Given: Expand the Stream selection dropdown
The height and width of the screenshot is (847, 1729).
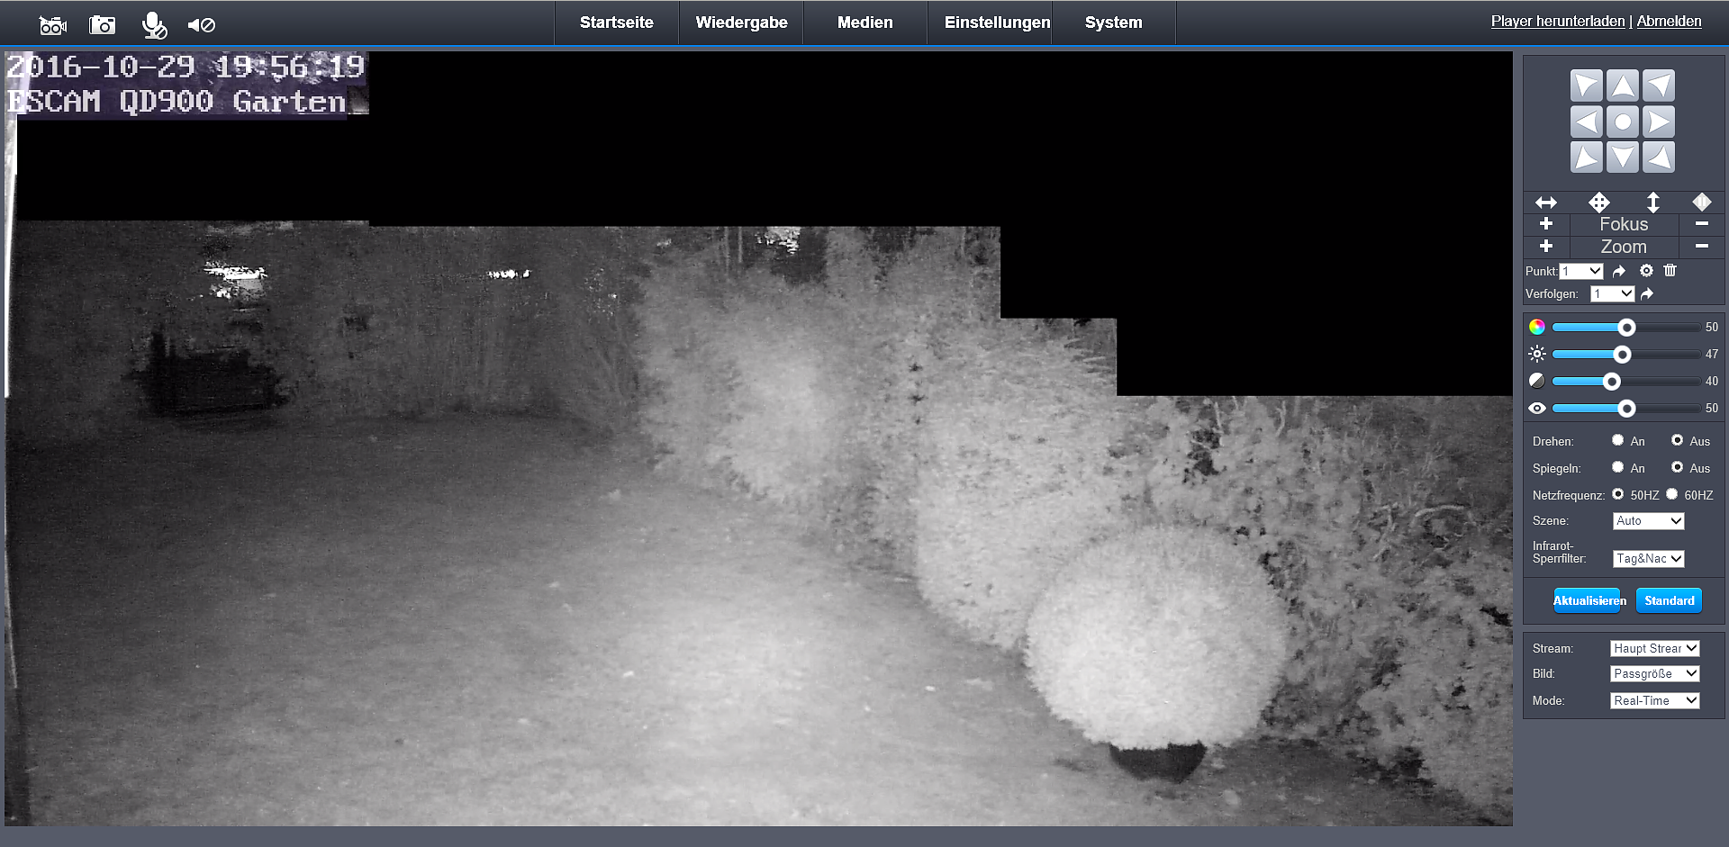Looking at the screenshot, I should (1654, 648).
